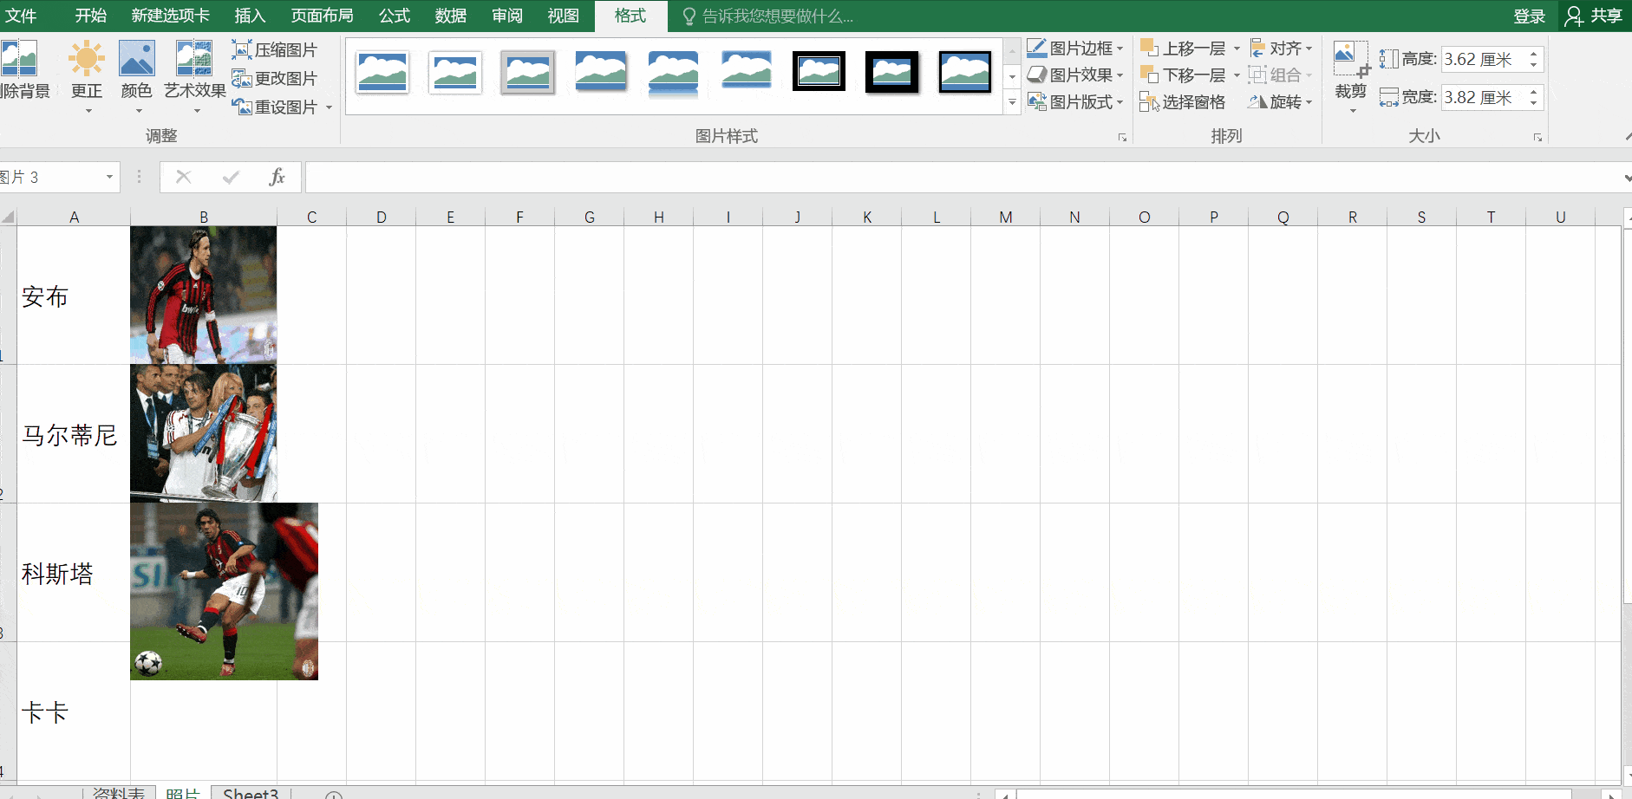
Task: Open the Sheet3 worksheet tab
Action: coord(251,793)
